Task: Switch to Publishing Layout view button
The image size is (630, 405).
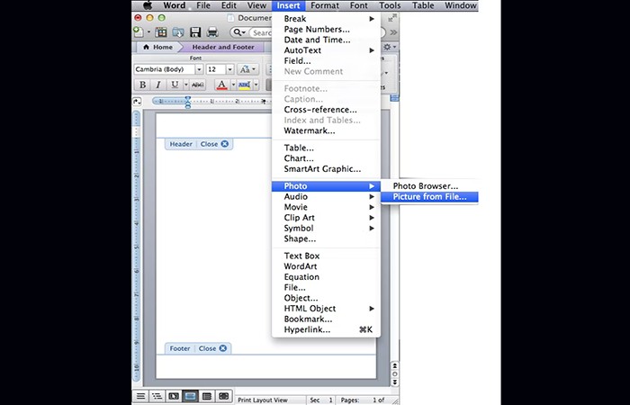Action: tap(174, 397)
